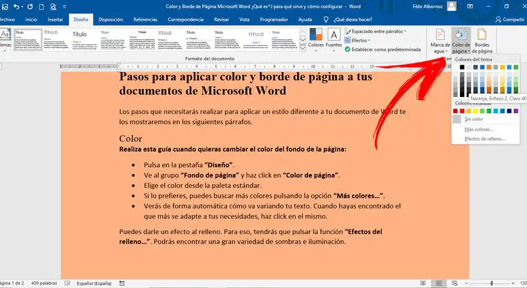
Task: Pick the gold theme color swatch in top row
Action: coord(503,67)
